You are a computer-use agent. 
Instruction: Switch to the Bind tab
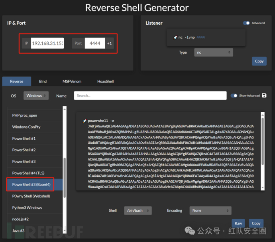coord(43,82)
